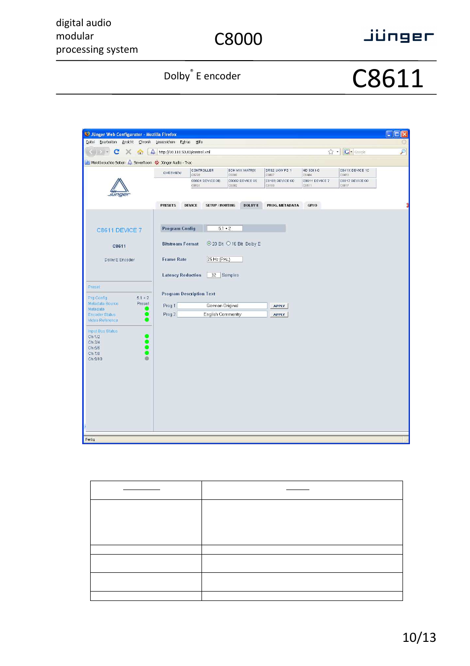Open the Ansicht menu
Screen dimensions: 470x666
coord(128,142)
